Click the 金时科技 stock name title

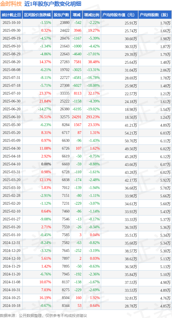(x=11, y=4)
